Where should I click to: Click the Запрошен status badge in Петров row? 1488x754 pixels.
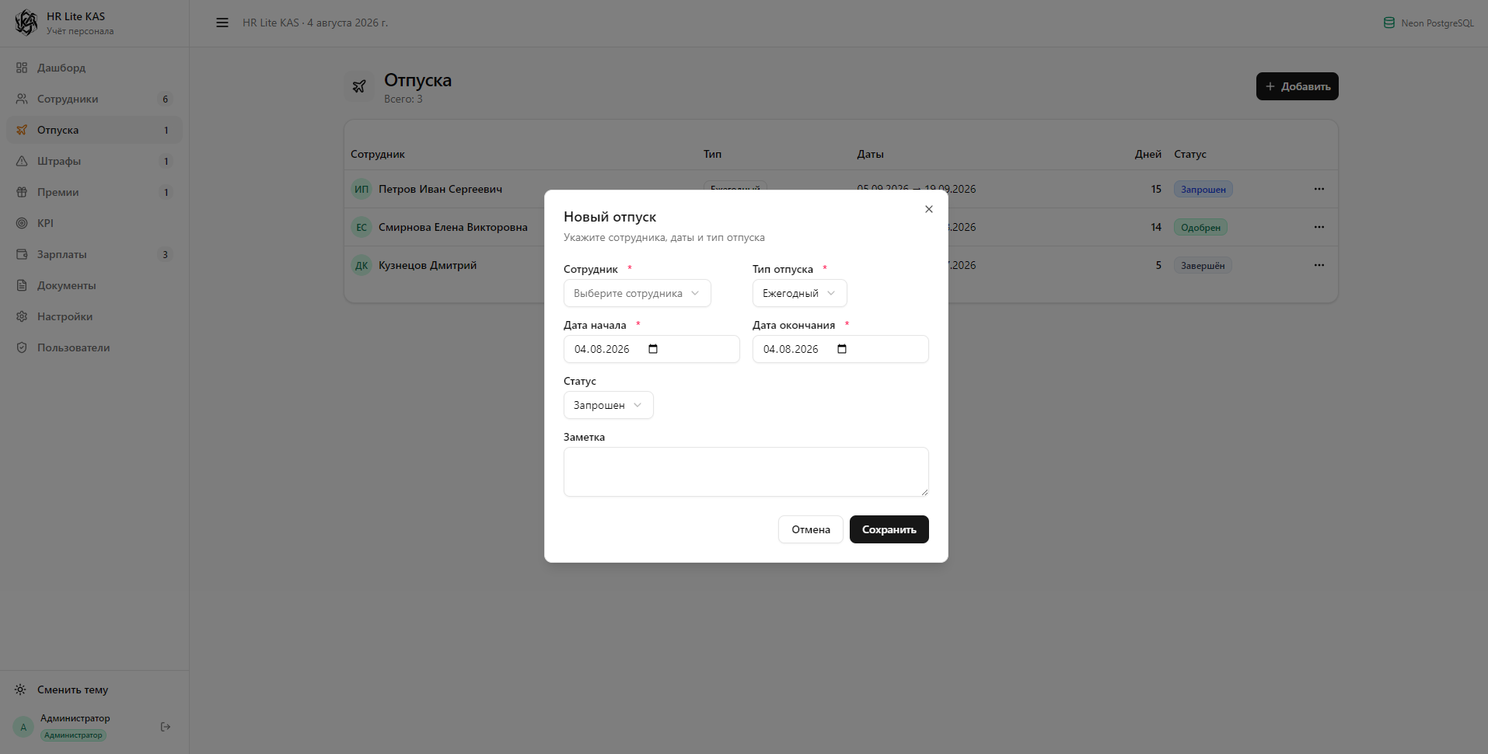pos(1203,189)
